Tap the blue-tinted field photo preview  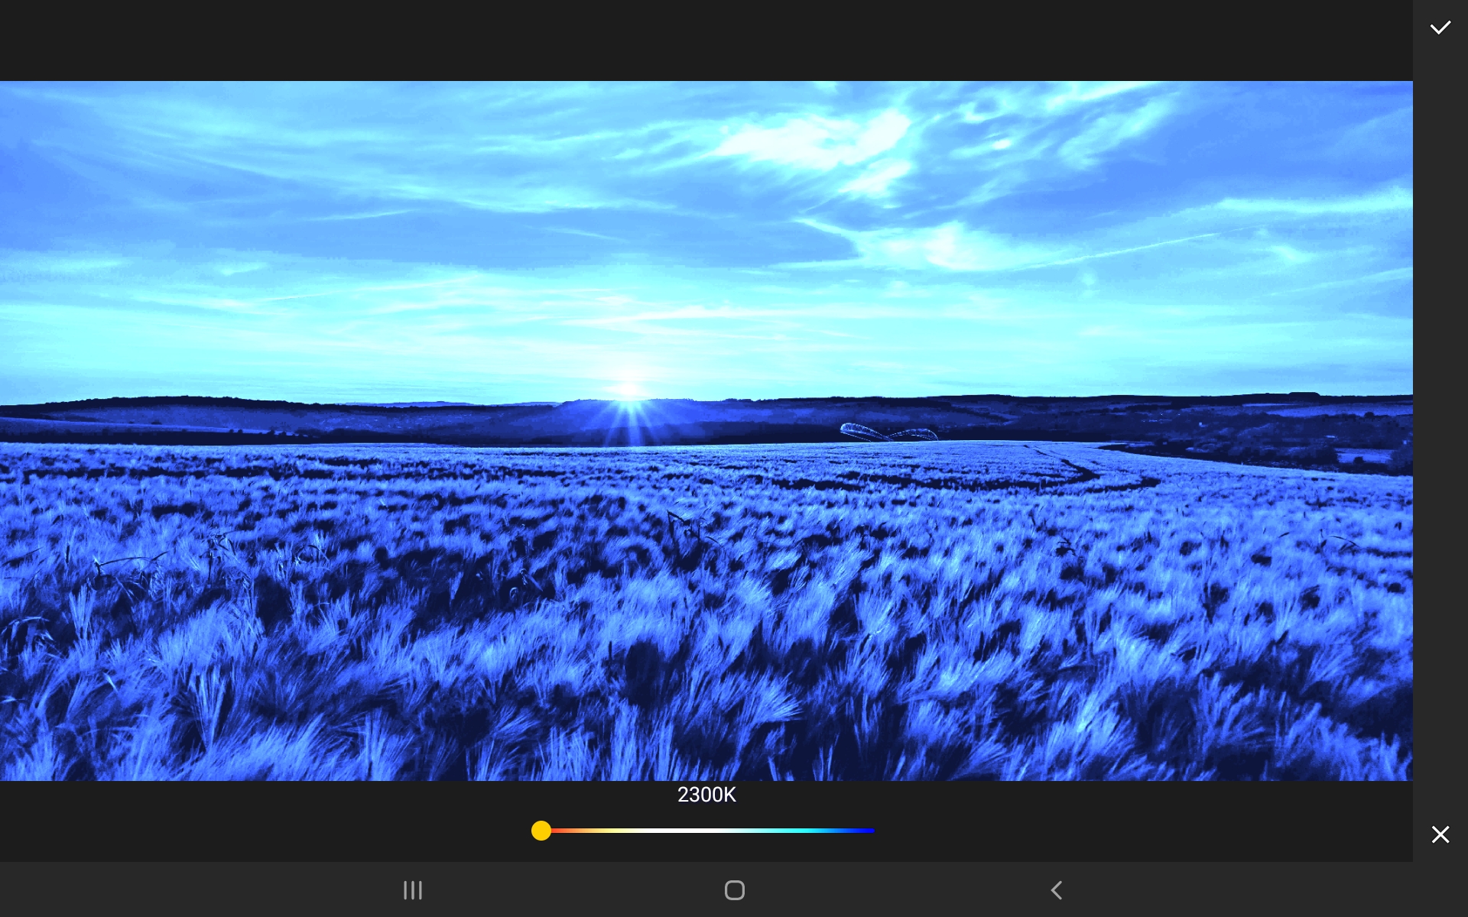pos(706,431)
